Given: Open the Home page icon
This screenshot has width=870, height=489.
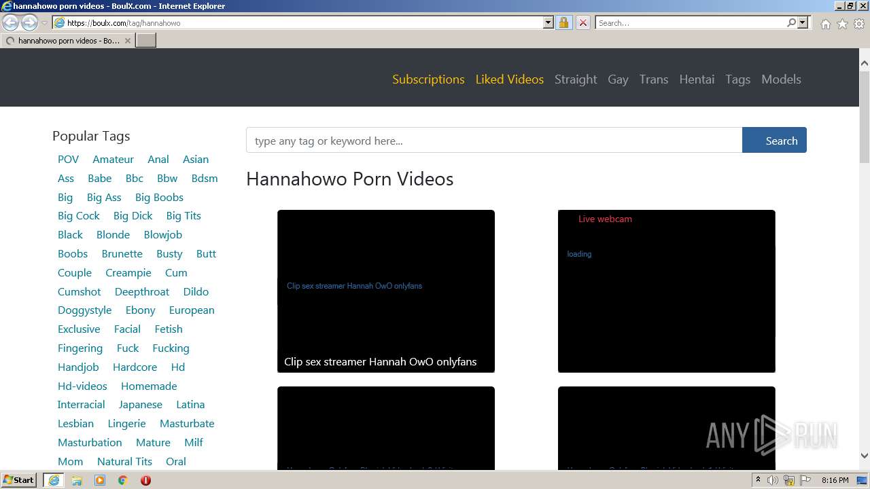Looking at the screenshot, I should (x=825, y=24).
